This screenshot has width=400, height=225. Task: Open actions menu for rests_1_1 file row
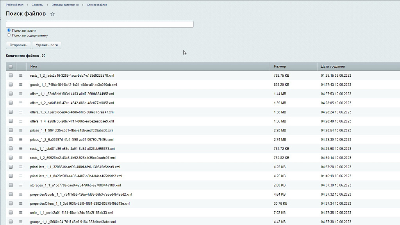click(21, 149)
